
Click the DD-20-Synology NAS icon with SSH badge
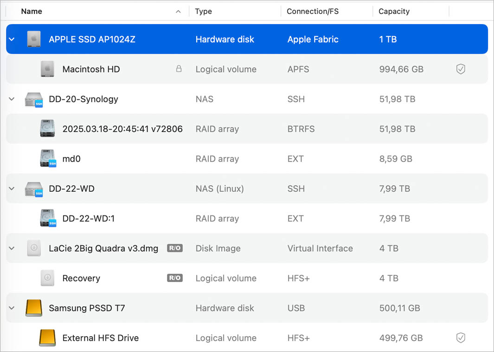(33, 99)
